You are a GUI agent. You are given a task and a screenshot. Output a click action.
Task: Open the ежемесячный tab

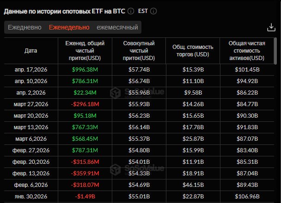tap(117, 27)
